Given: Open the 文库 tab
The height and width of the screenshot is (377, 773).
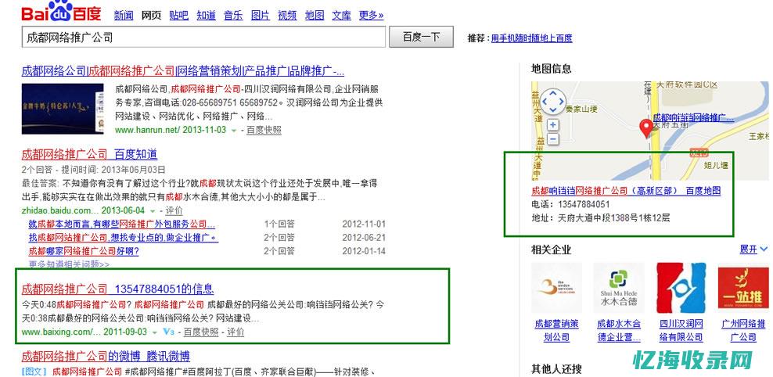Looking at the screenshot, I should 342,16.
